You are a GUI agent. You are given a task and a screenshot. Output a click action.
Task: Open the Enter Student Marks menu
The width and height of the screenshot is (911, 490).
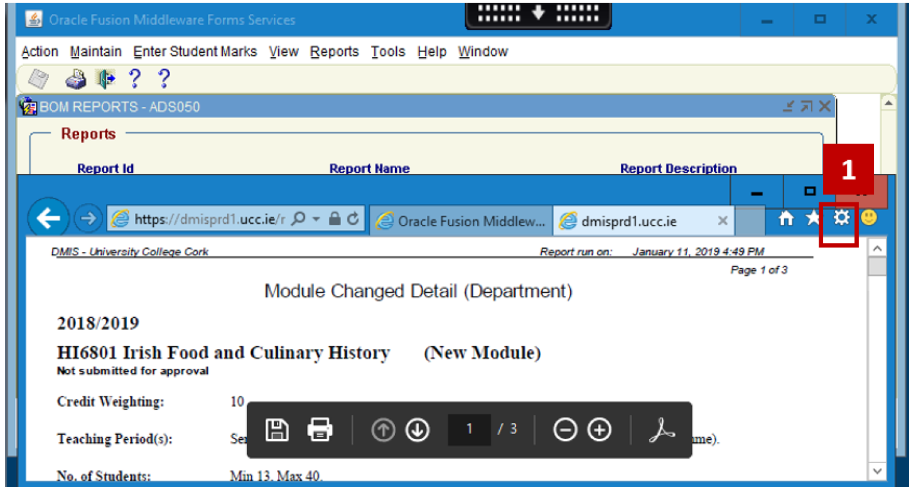click(x=195, y=52)
